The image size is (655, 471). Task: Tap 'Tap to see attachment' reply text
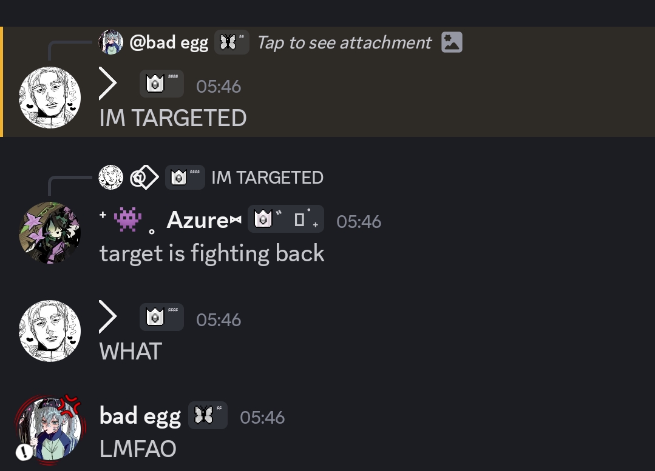[344, 42]
